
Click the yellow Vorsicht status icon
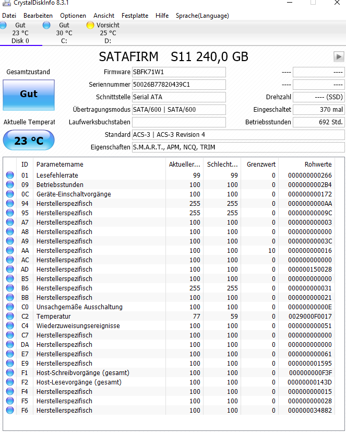coord(90,25)
